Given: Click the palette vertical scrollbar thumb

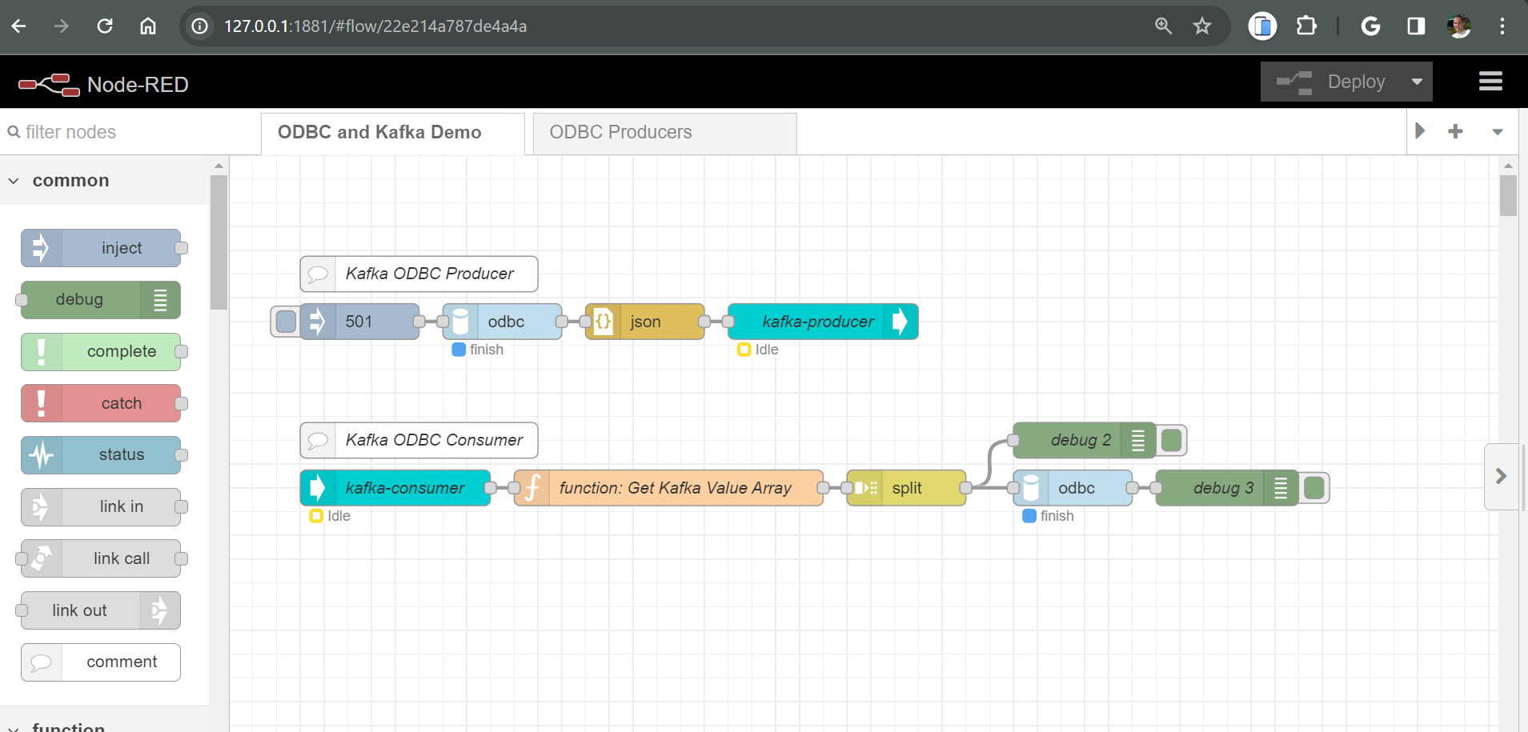Looking at the screenshot, I should 219,242.
